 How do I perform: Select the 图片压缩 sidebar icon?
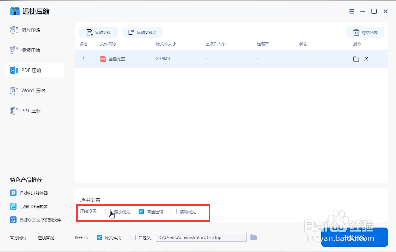coord(13,30)
